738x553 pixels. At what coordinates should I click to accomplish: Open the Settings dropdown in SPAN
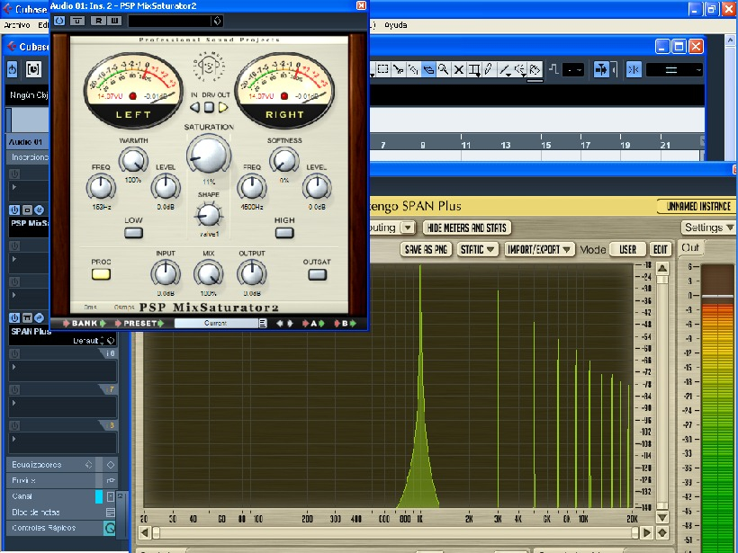coord(709,227)
